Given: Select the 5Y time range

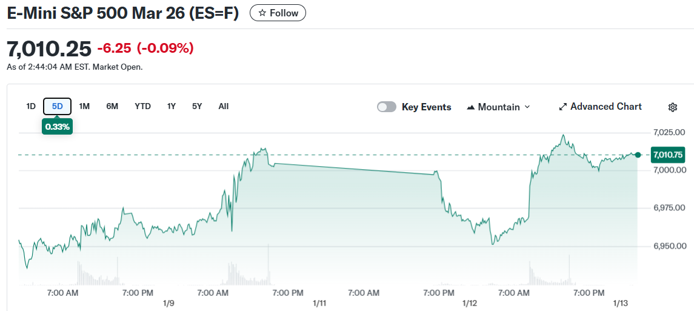Looking at the screenshot, I should click(197, 106).
